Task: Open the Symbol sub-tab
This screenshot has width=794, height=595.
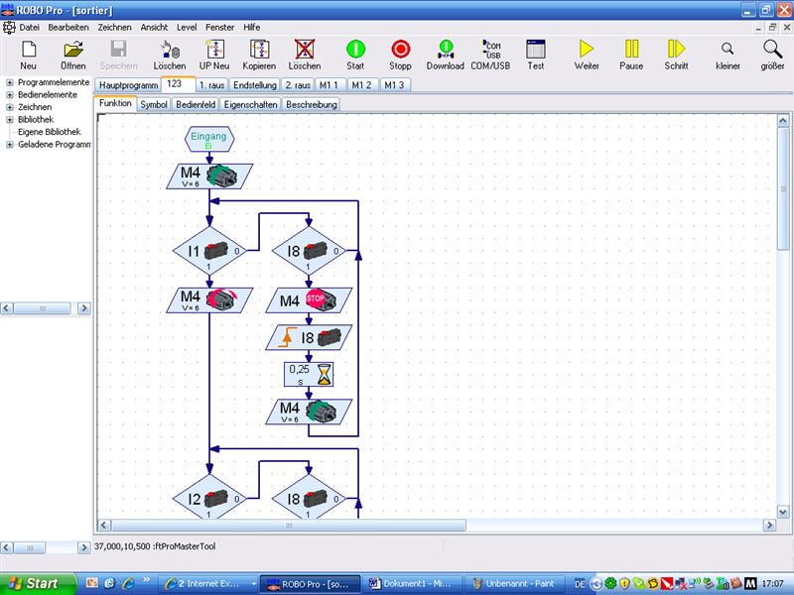Action: click(x=154, y=104)
